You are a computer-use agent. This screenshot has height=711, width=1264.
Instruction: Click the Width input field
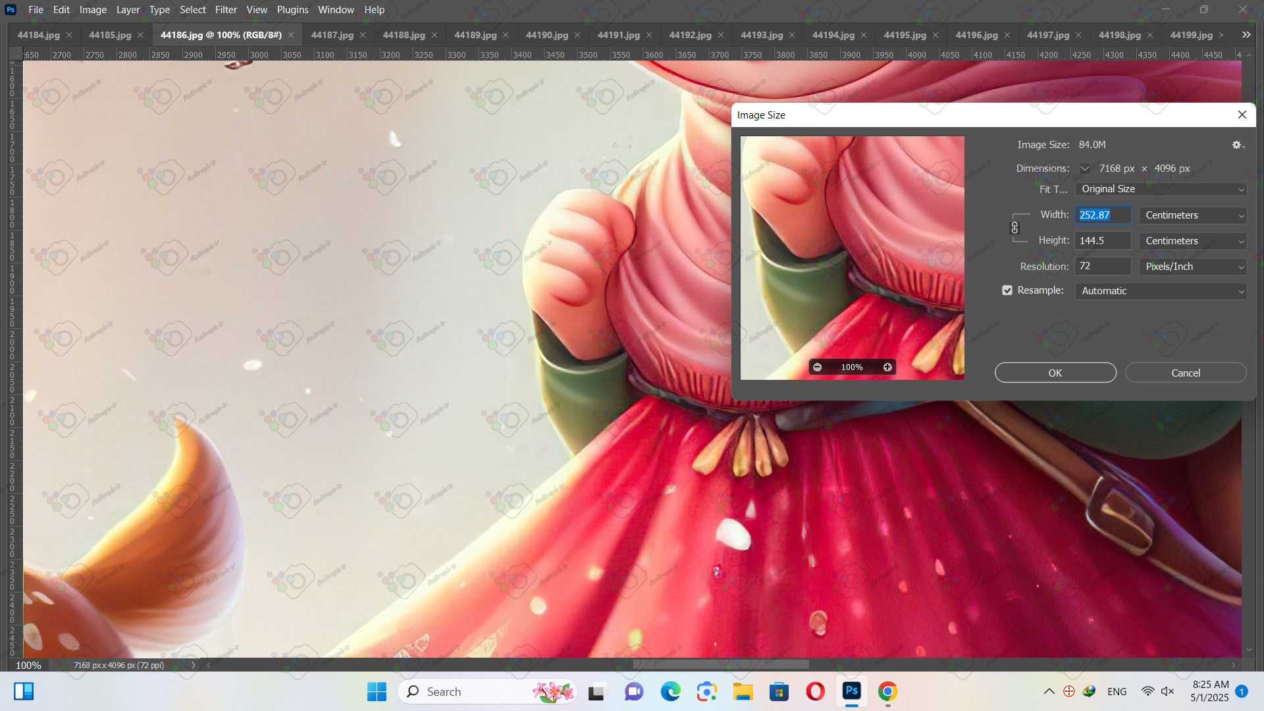tap(1103, 215)
